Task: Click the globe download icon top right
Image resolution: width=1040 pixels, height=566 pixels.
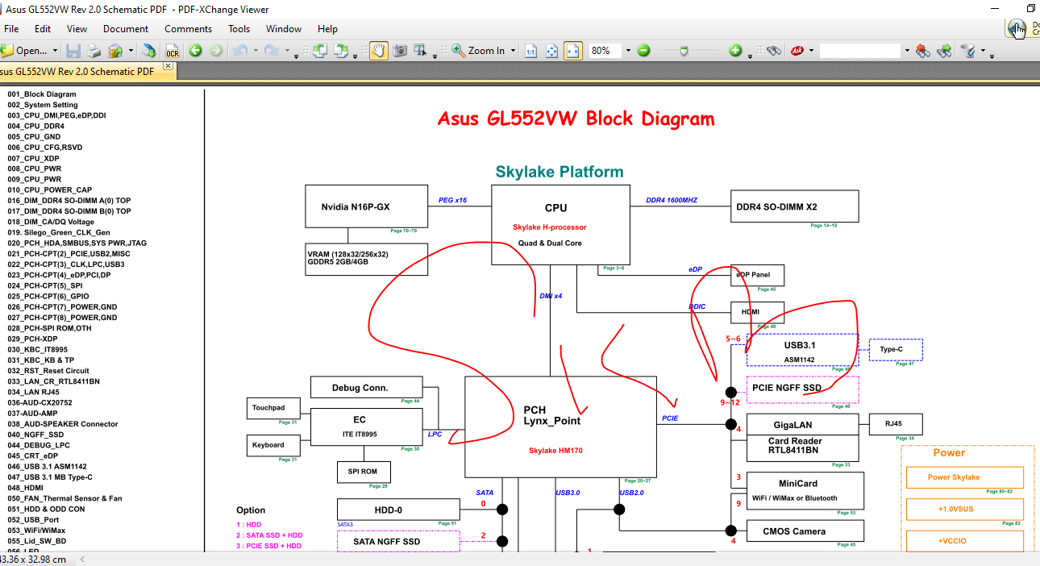Action: coord(1017,29)
